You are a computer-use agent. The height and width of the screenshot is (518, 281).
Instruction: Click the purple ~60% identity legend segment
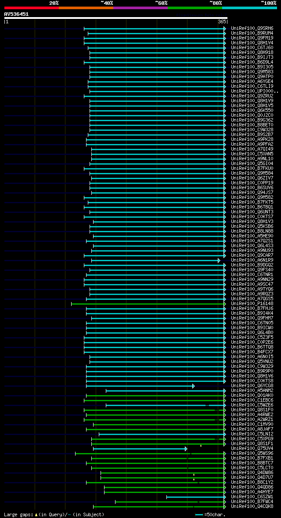140,7
